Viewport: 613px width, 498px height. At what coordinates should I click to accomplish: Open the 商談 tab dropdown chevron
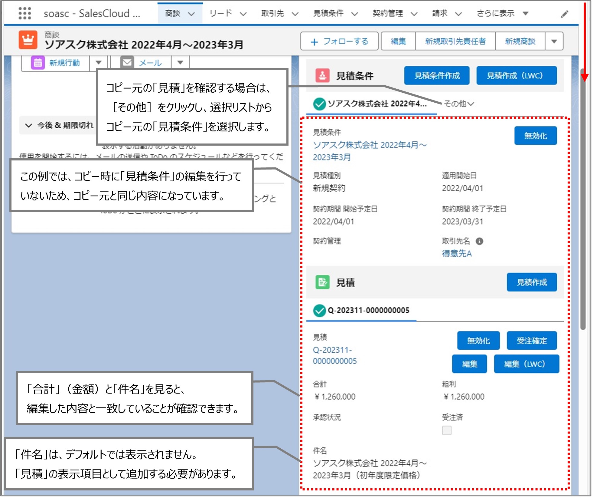(191, 14)
